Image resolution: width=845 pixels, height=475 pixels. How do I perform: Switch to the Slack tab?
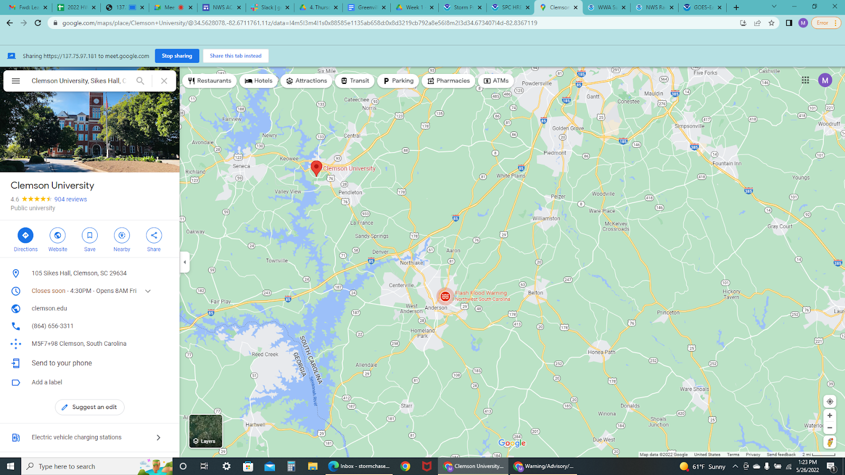pos(270,7)
